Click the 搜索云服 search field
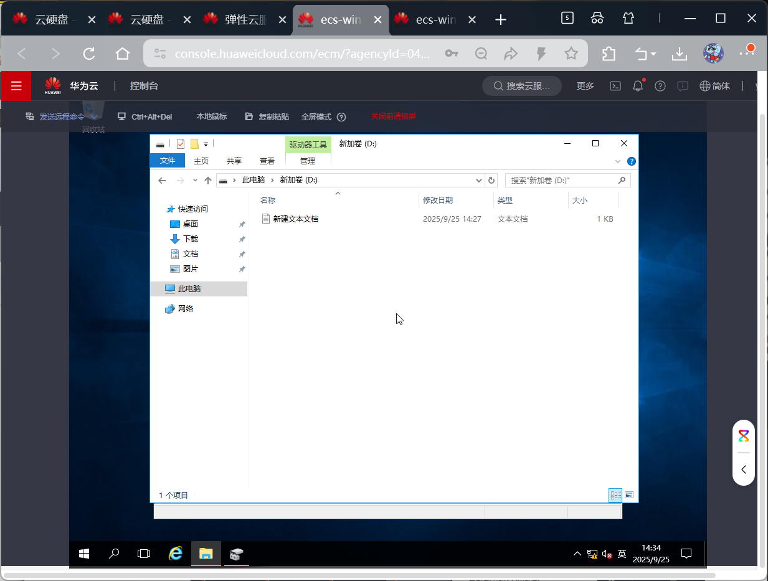 coord(522,86)
